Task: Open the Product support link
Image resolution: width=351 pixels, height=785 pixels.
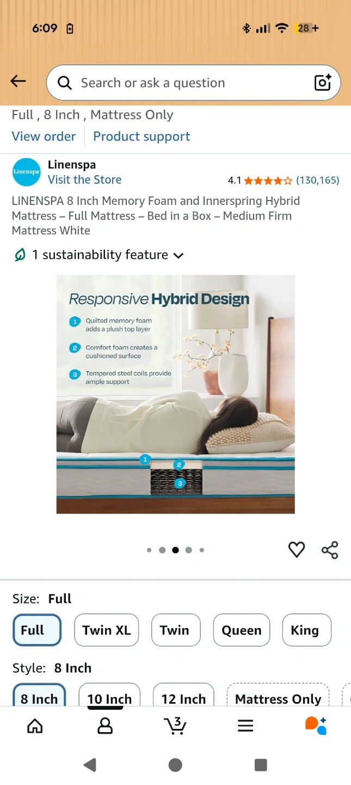Action: pyautogui.click(x=141, y=136)
